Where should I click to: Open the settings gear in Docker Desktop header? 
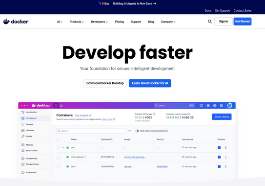coord(215,105)
